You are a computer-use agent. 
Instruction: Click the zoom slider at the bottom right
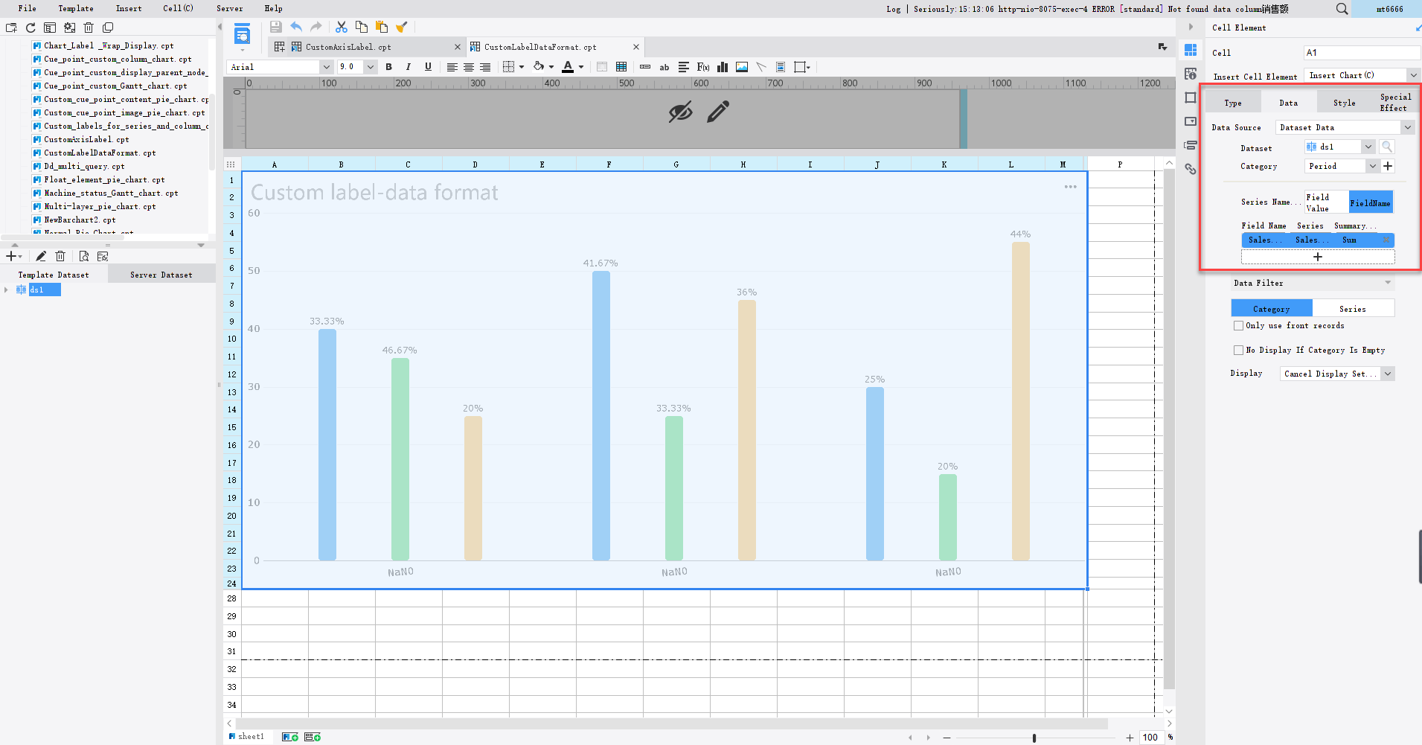[x=1033, y=738]
